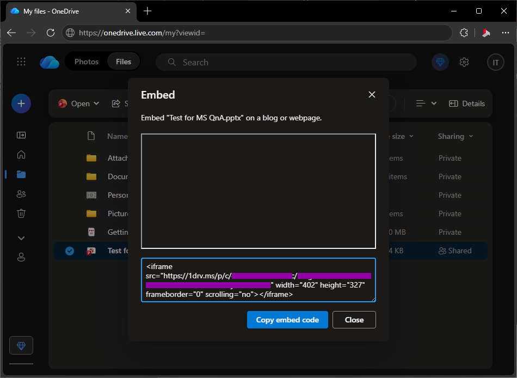Click Private sharing status for Pictures row
The image size is (517, 378).
450,214
